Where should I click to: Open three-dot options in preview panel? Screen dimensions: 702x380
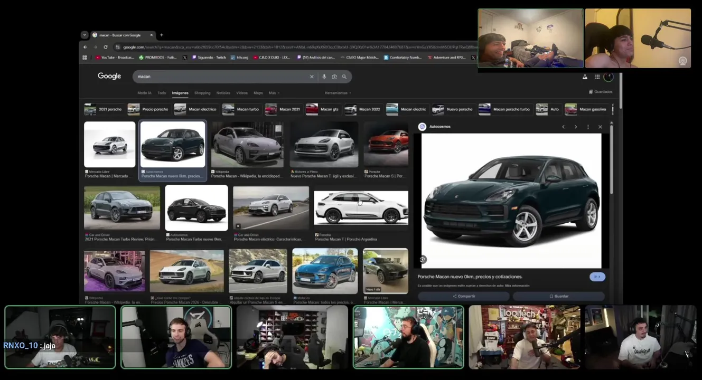[588, 127]
